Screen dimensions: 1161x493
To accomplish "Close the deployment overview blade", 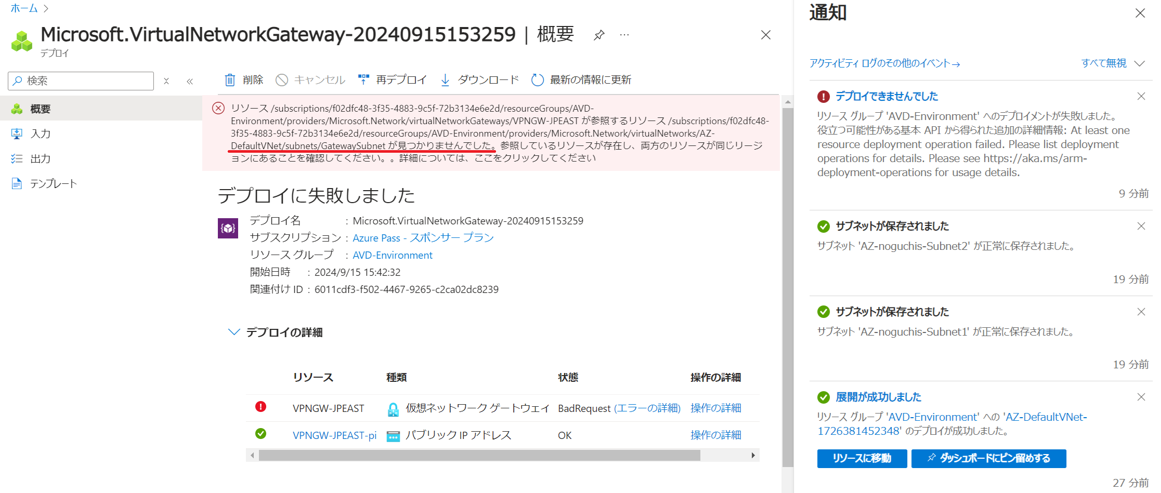I will [766, 35].
